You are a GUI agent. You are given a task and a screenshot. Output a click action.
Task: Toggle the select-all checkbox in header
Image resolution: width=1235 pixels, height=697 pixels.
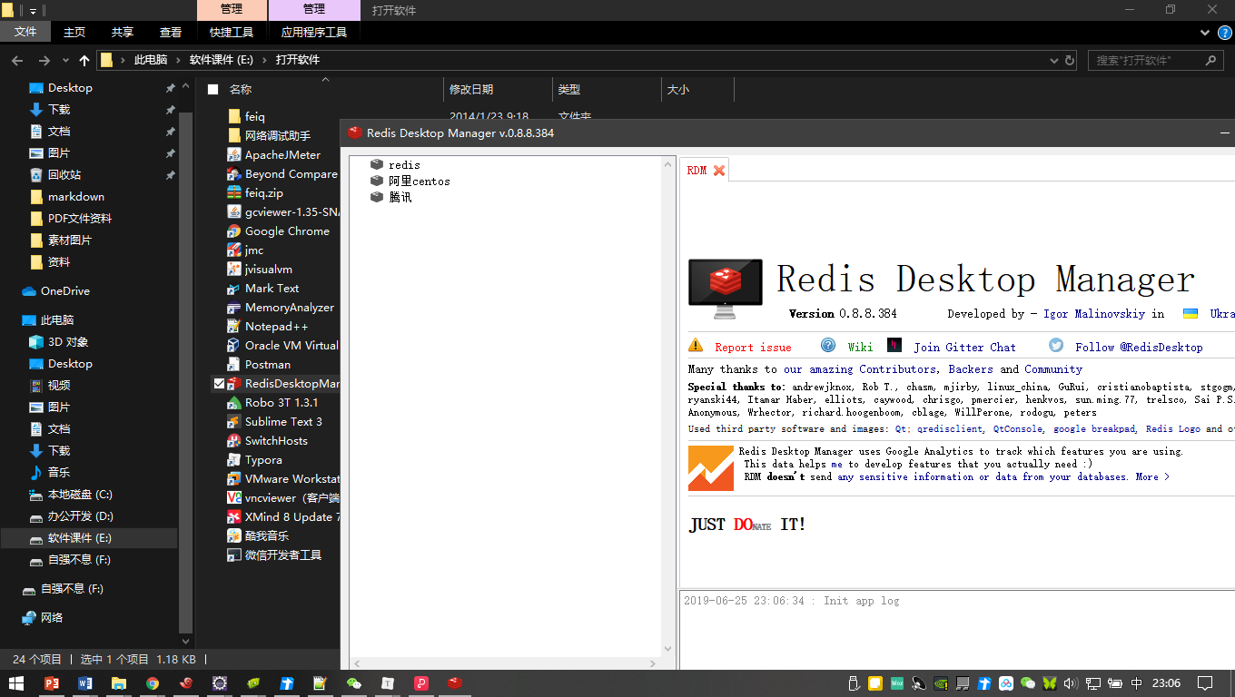pyautogui.click(x=213, y=89)
